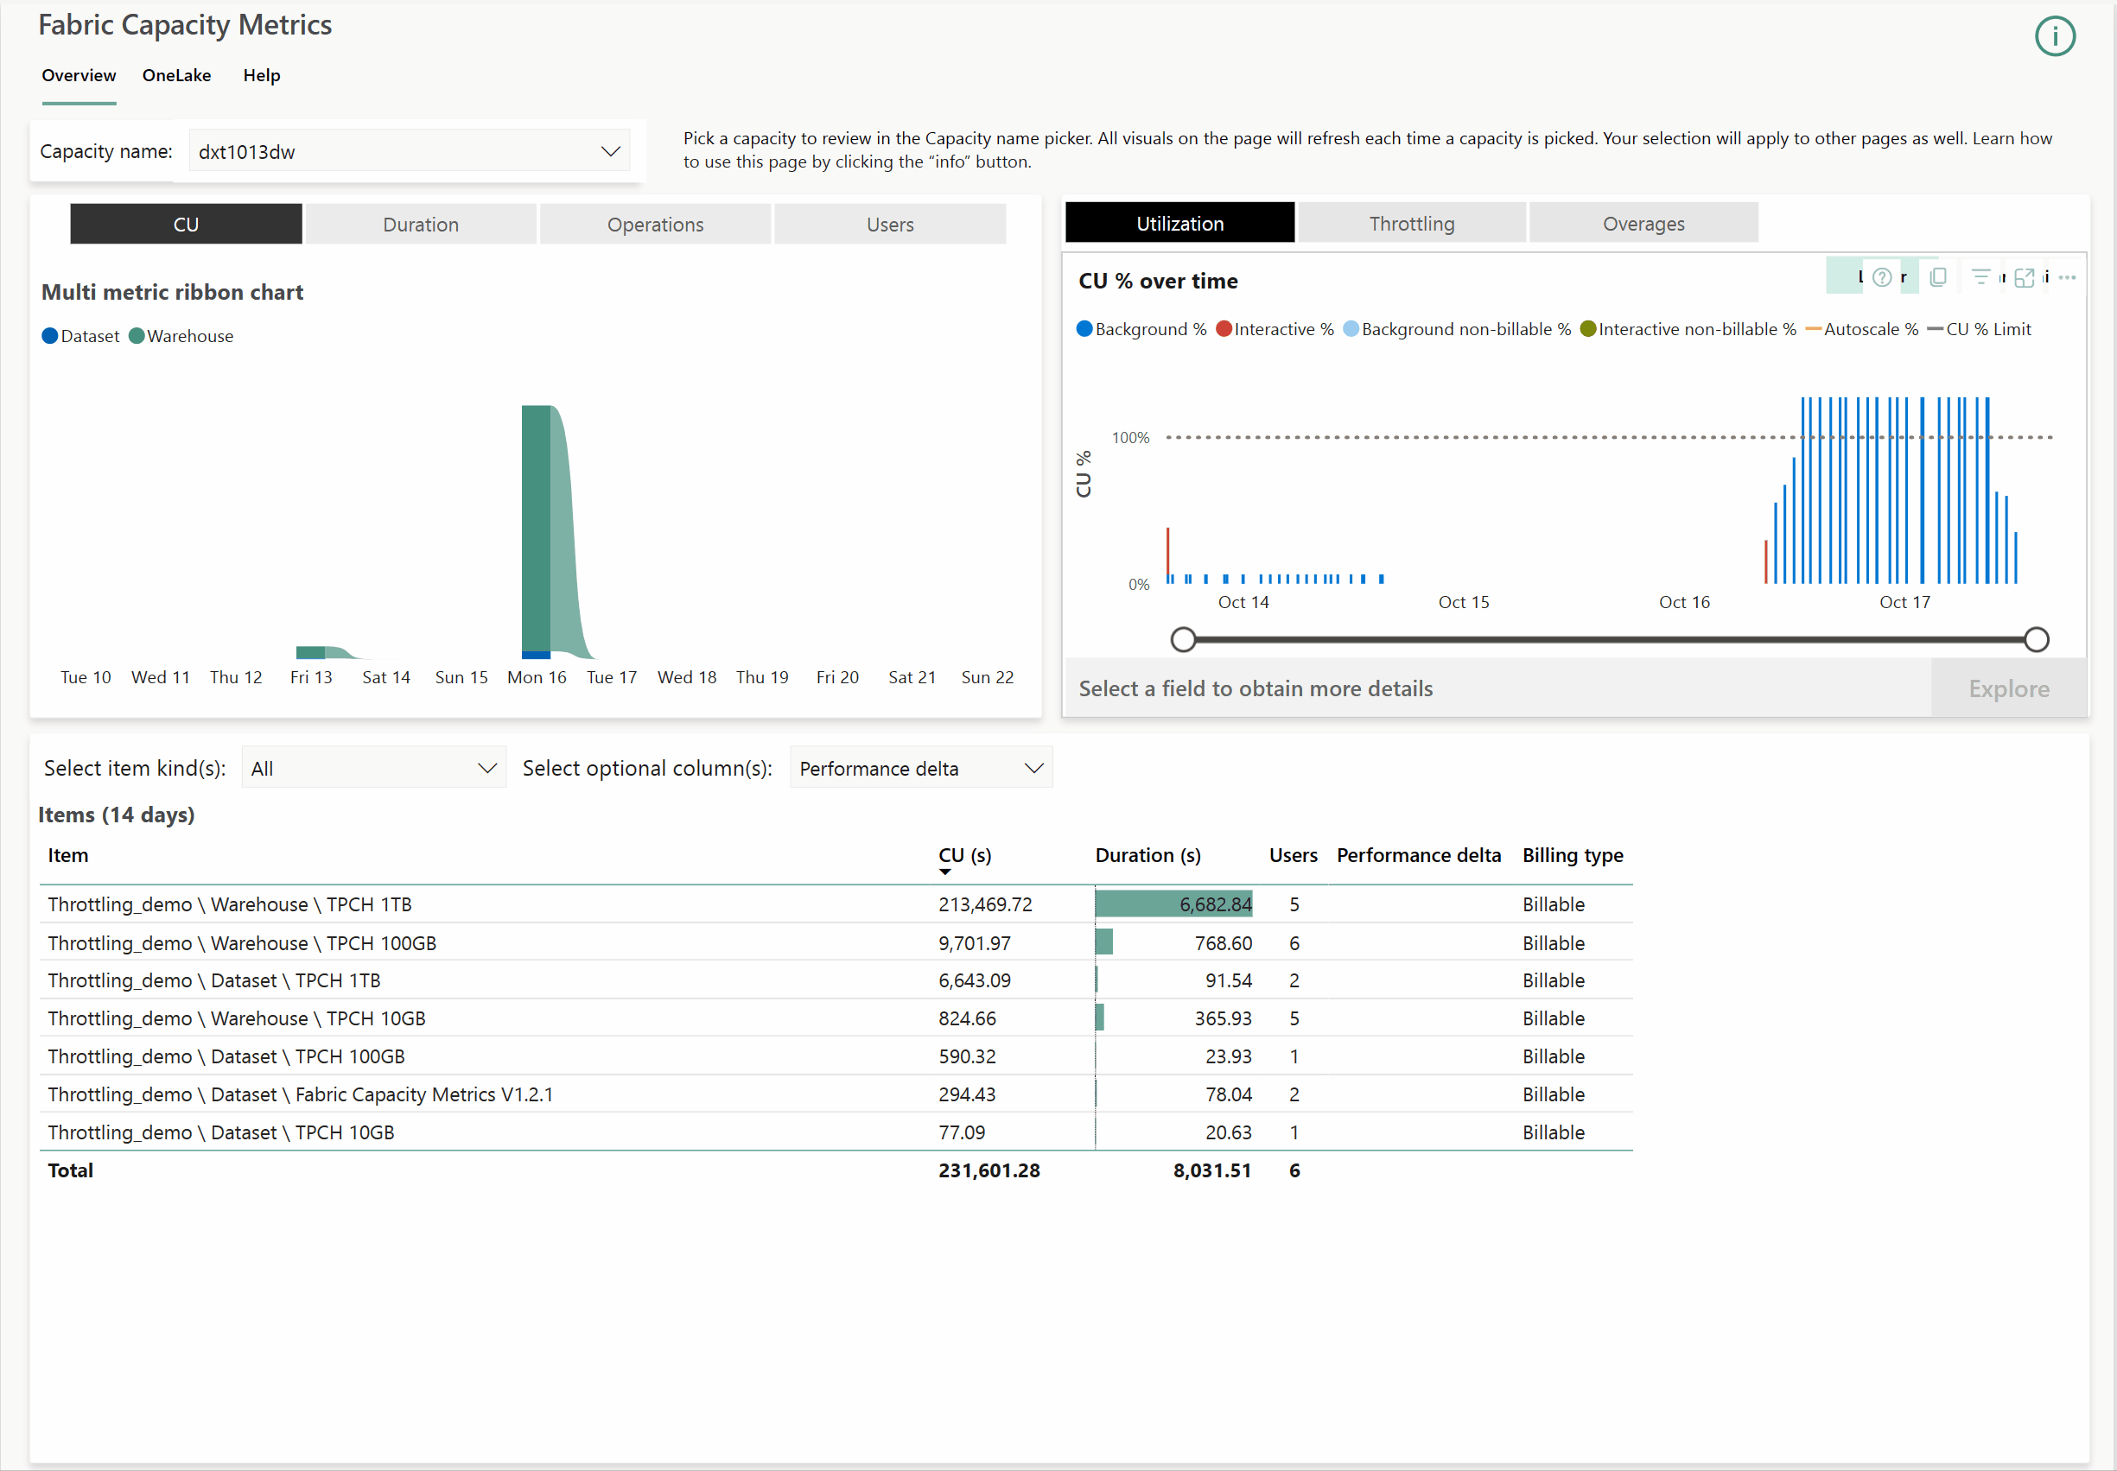Viewport: 2117px width, 1471px height.
Task: Click the focus mode expand icon
Action: pos(2024,277)
